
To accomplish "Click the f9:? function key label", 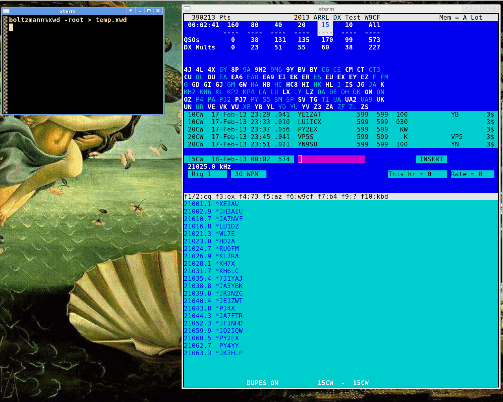I will (x=349, y=197).
